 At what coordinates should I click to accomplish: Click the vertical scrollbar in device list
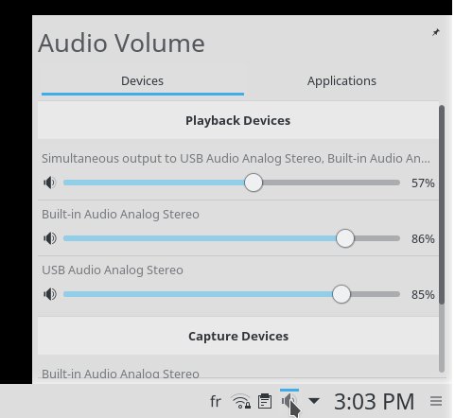[x=442, y=205]
